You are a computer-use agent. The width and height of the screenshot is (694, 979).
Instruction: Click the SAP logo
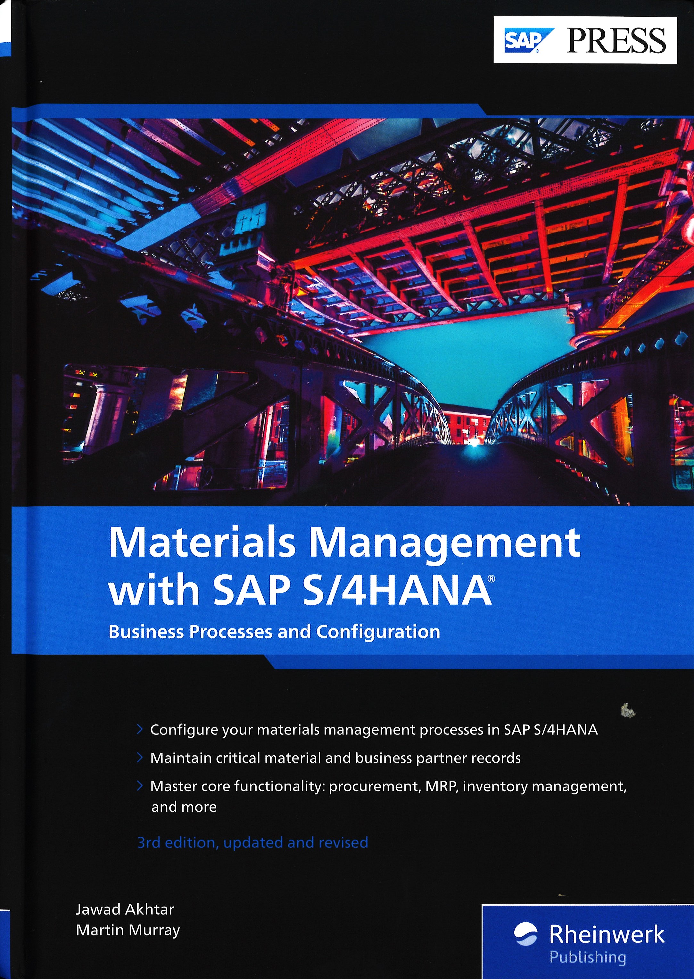coord(528,41)
